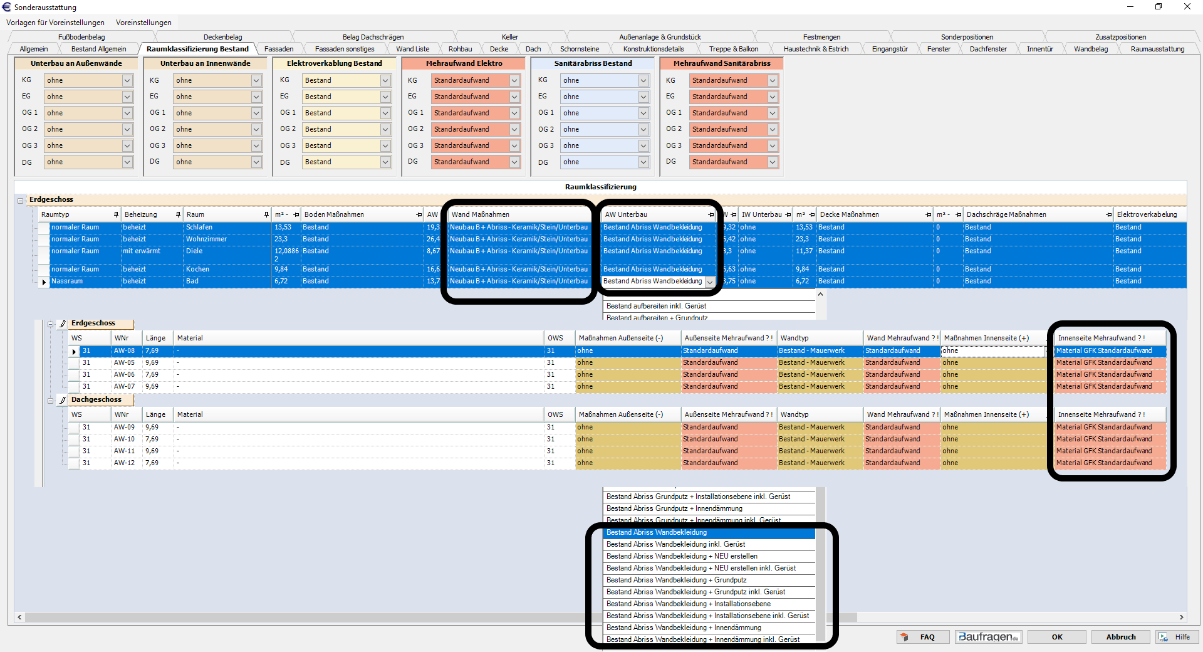This screenshot has height=652, width=1203.
Task: Switch to the Fassaden tab
Action: 279,49
